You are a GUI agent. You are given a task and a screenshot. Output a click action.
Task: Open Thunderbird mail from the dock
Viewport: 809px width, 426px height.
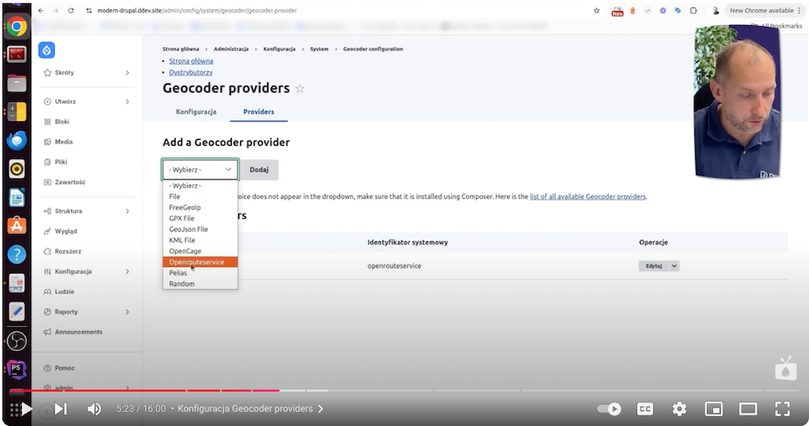coord(17,141)
